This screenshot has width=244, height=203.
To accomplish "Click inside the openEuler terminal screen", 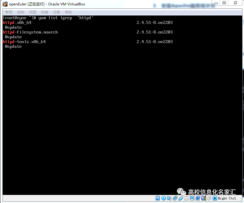I will pyautogui.click(x=120, y=105).
